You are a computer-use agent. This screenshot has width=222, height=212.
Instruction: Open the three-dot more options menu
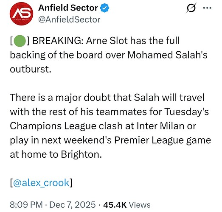(x=207, y=8)
